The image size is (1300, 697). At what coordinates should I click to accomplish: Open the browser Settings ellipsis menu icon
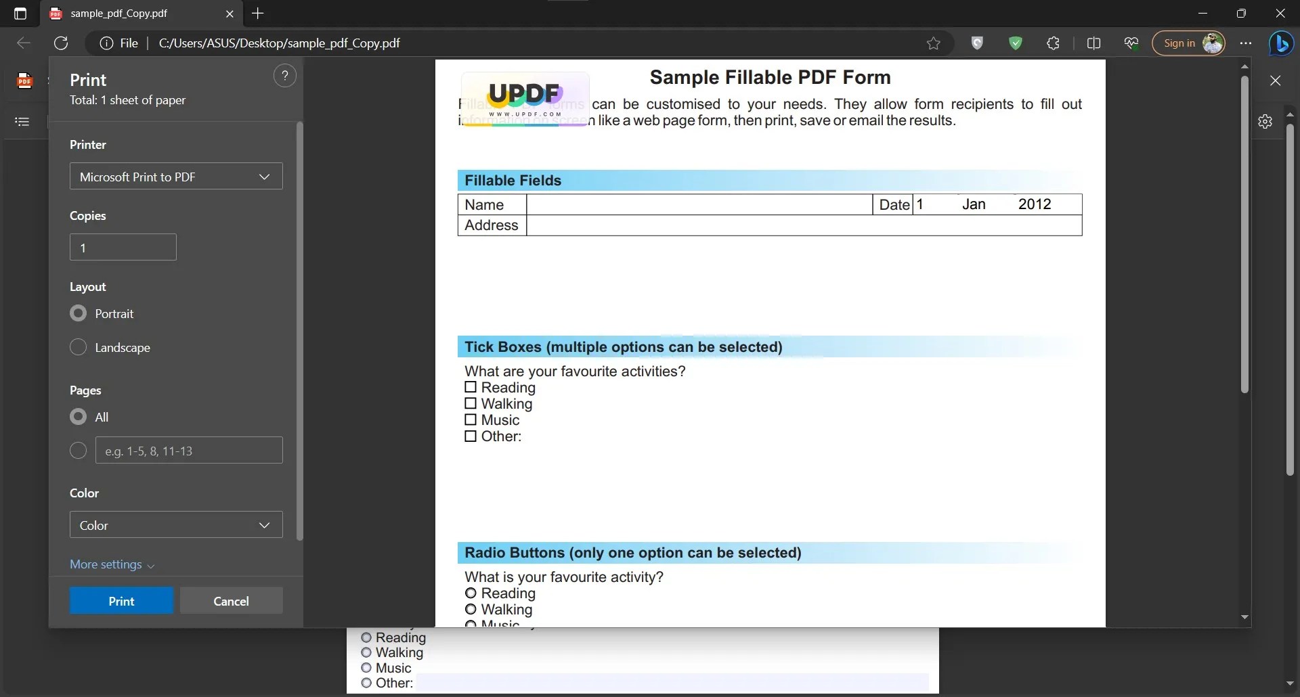point(1247,43)
